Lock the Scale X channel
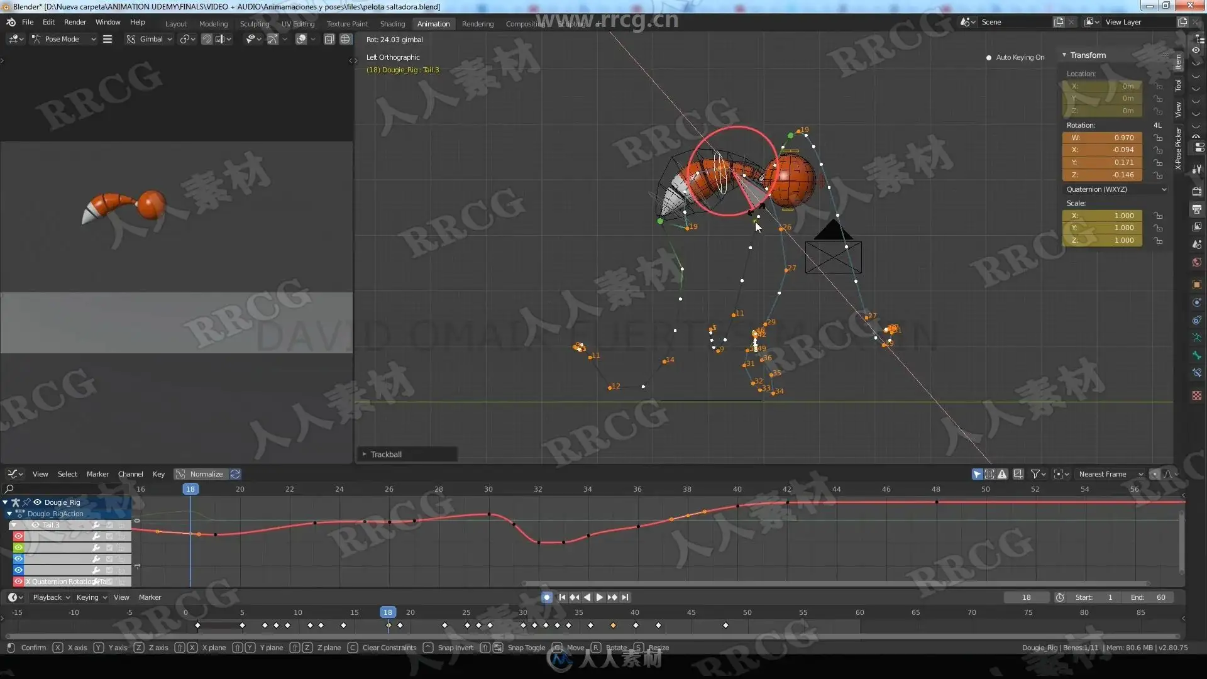The width and height of the screenshot is (1207, 679). (1158, 216)
